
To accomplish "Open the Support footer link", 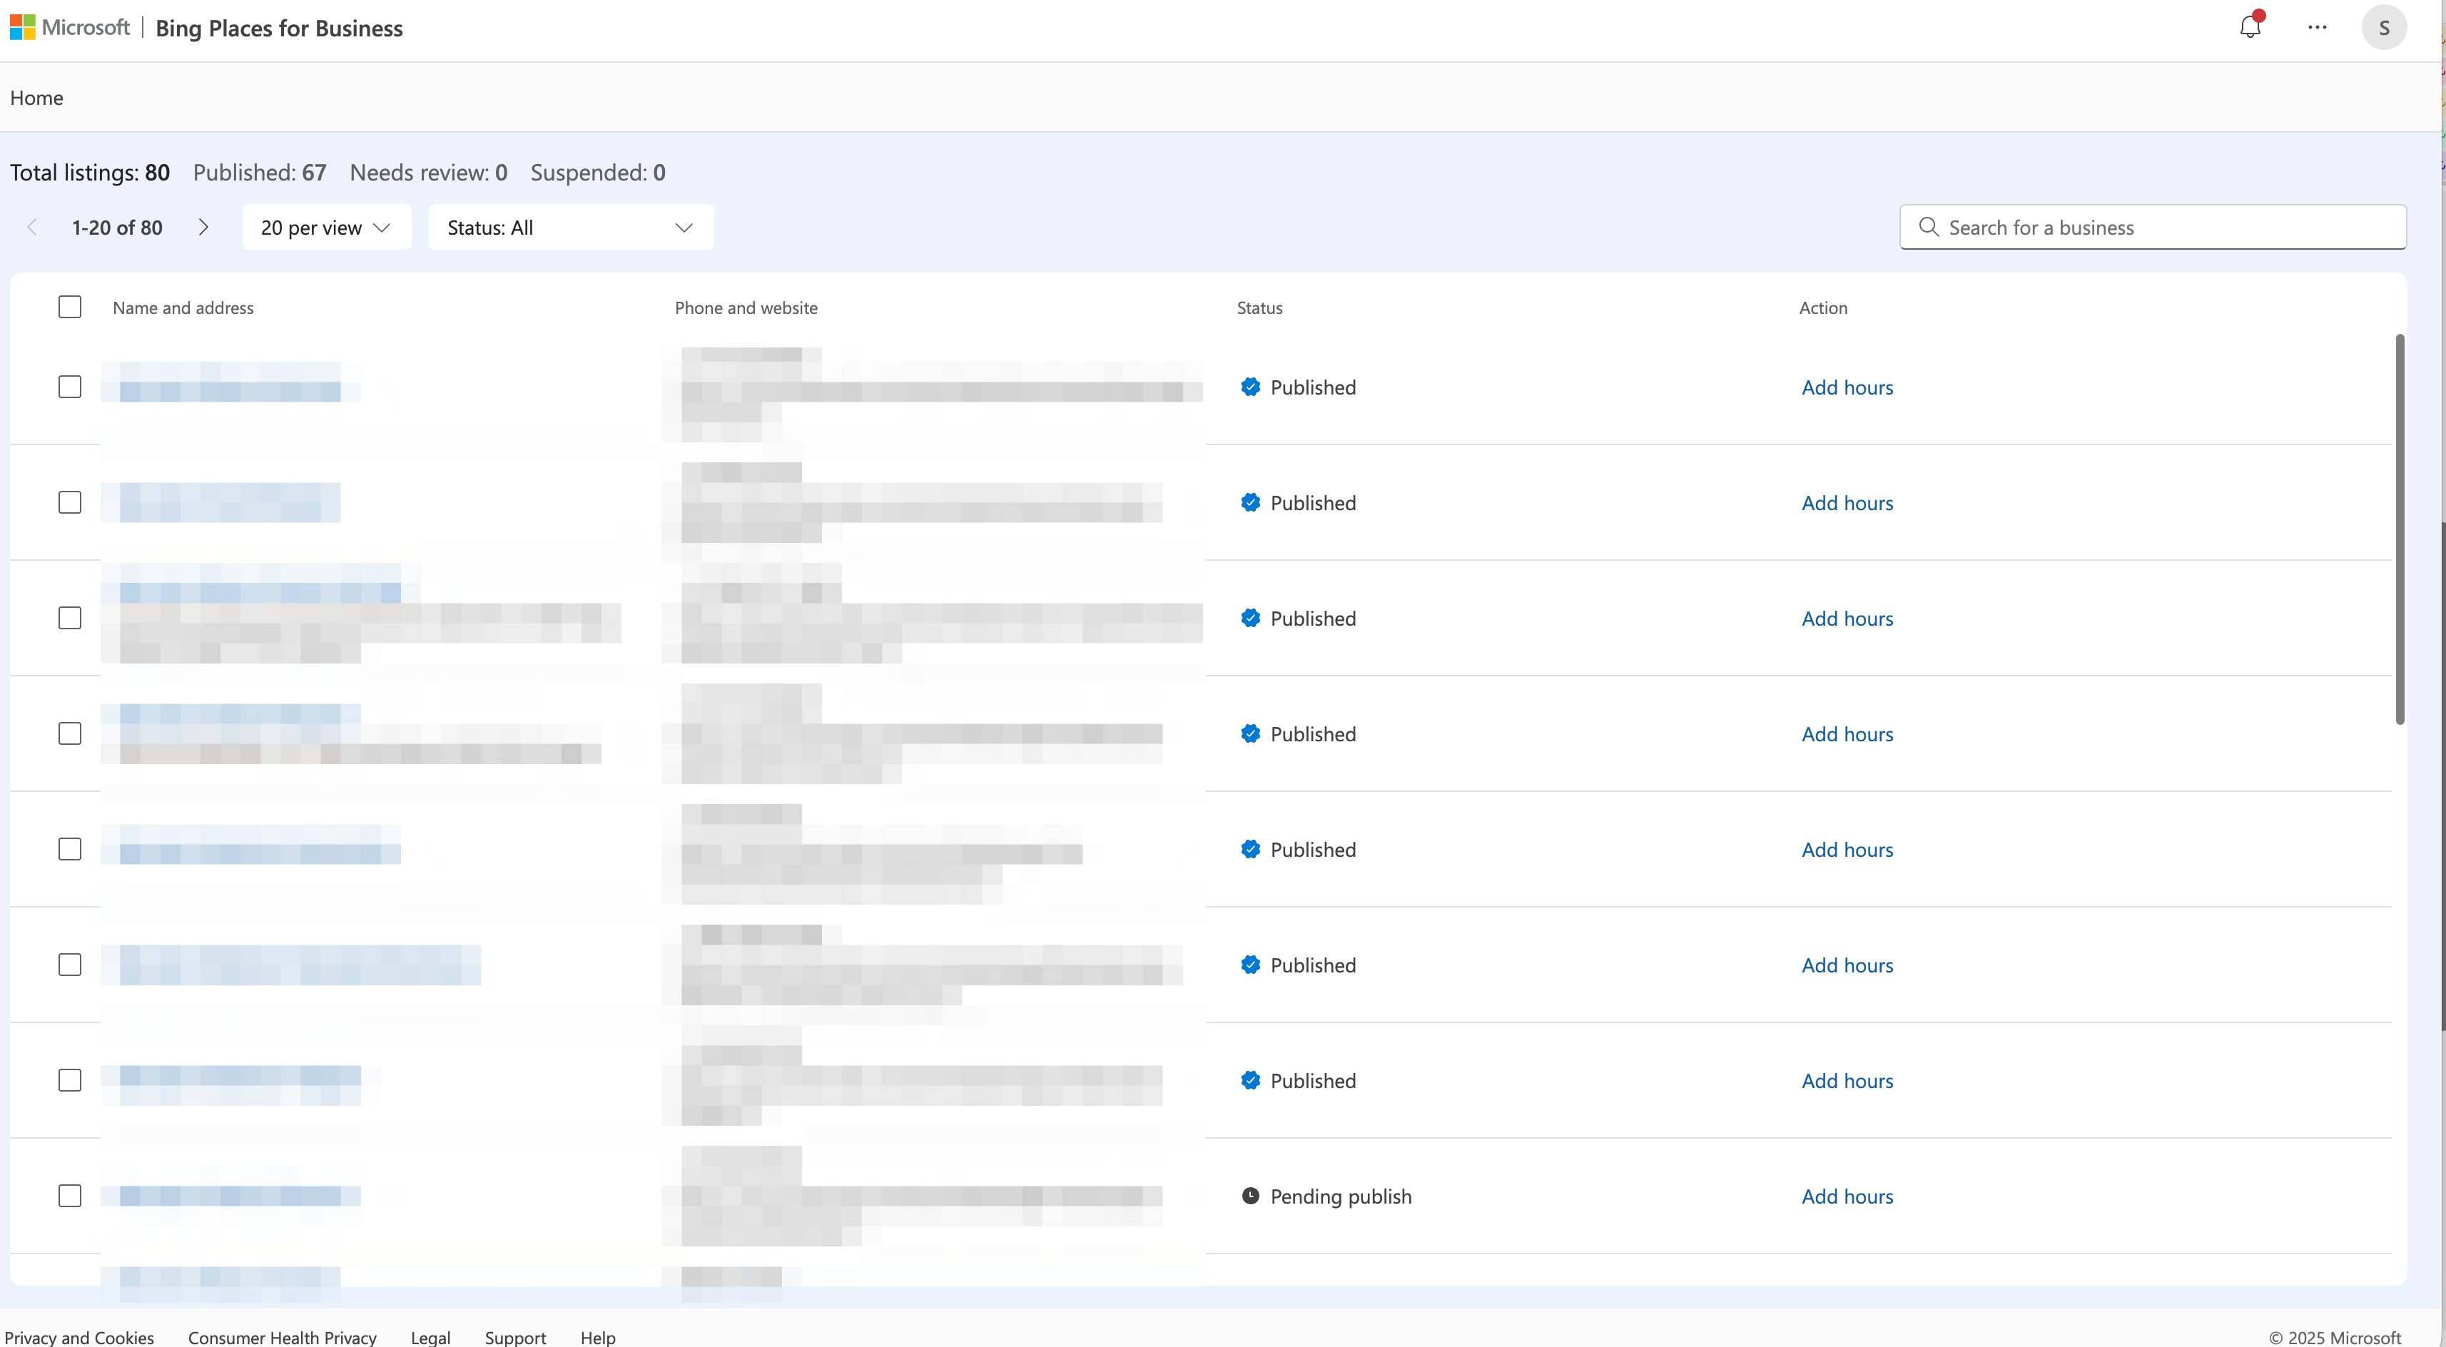I will point(514,1336).
